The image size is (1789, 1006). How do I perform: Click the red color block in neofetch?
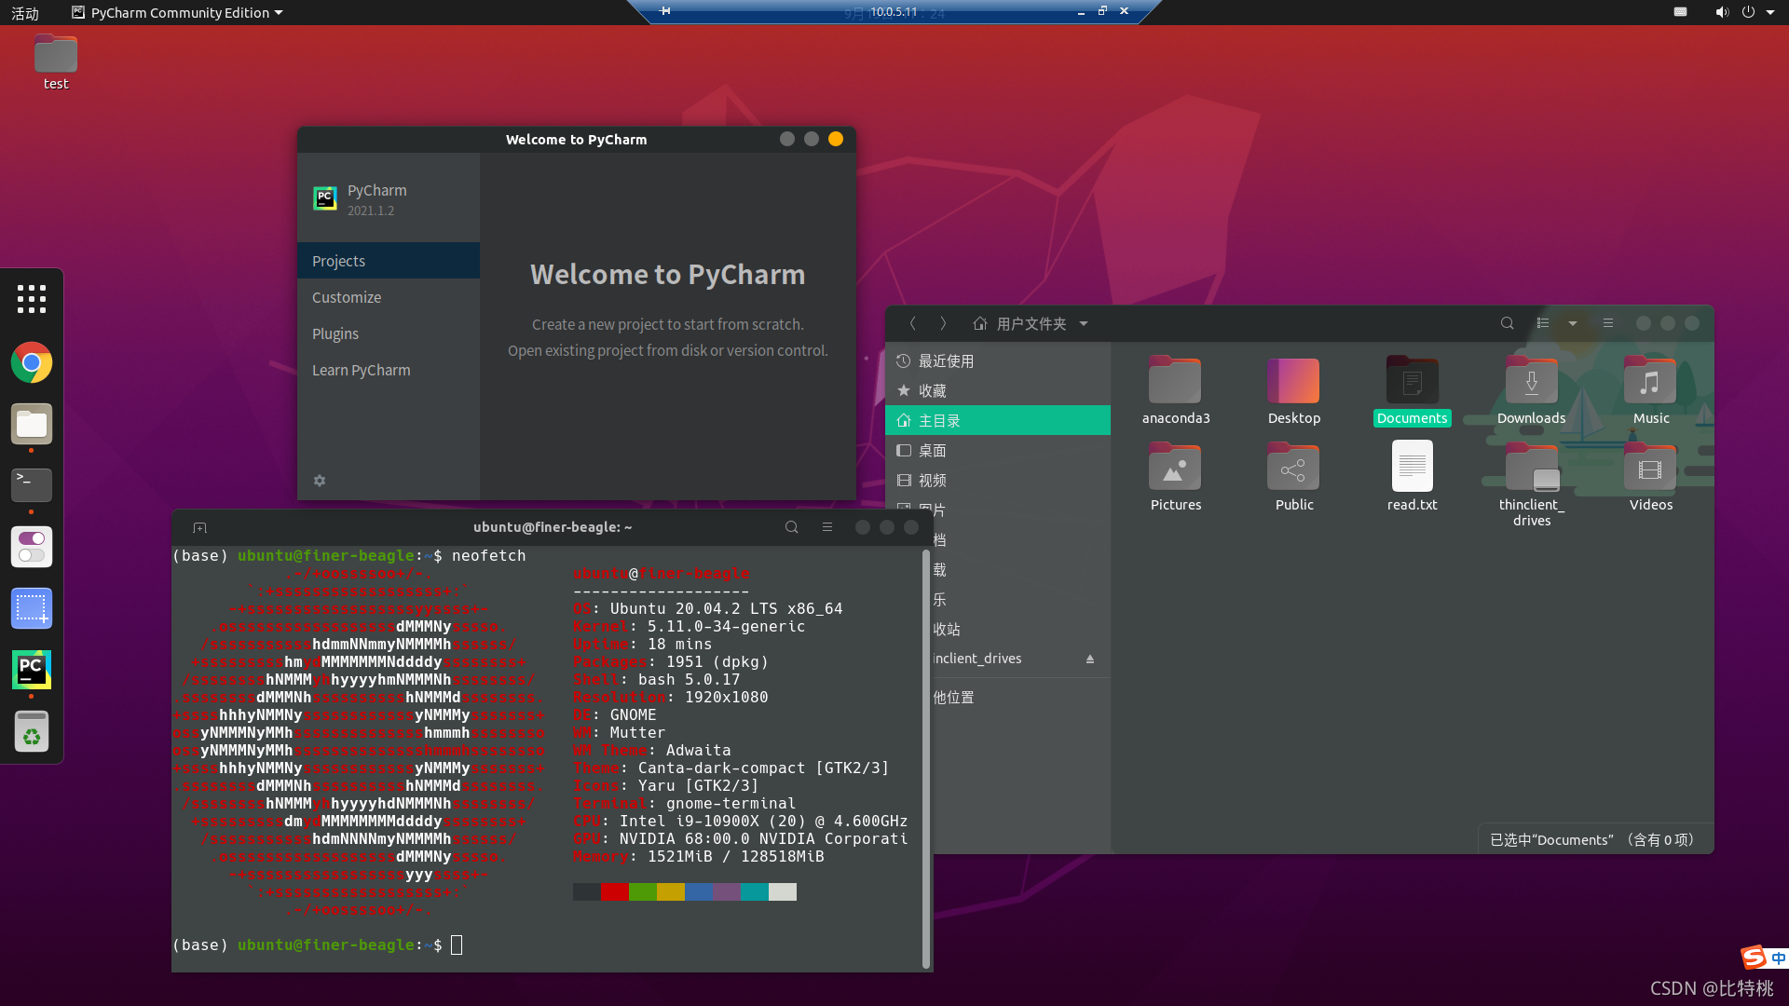pos(615,891)
